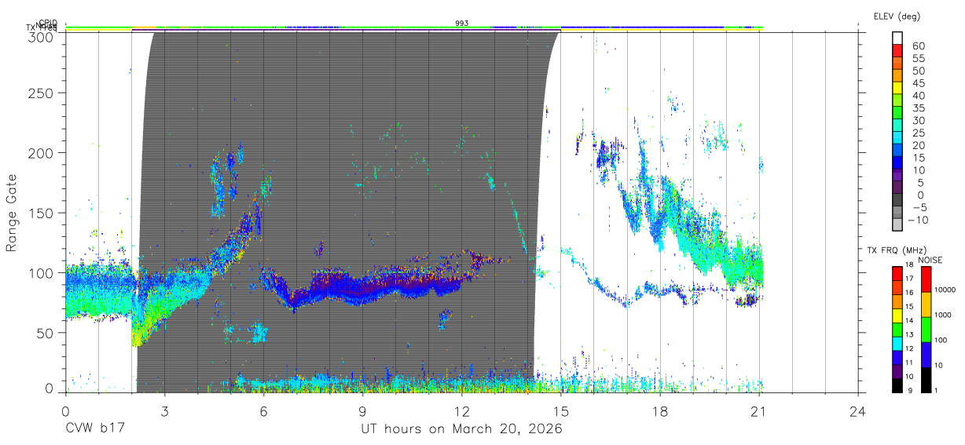Click the NOISE tick label 10000
The height and width of the screenshot is (445, 965).
[x=946, y=290]
